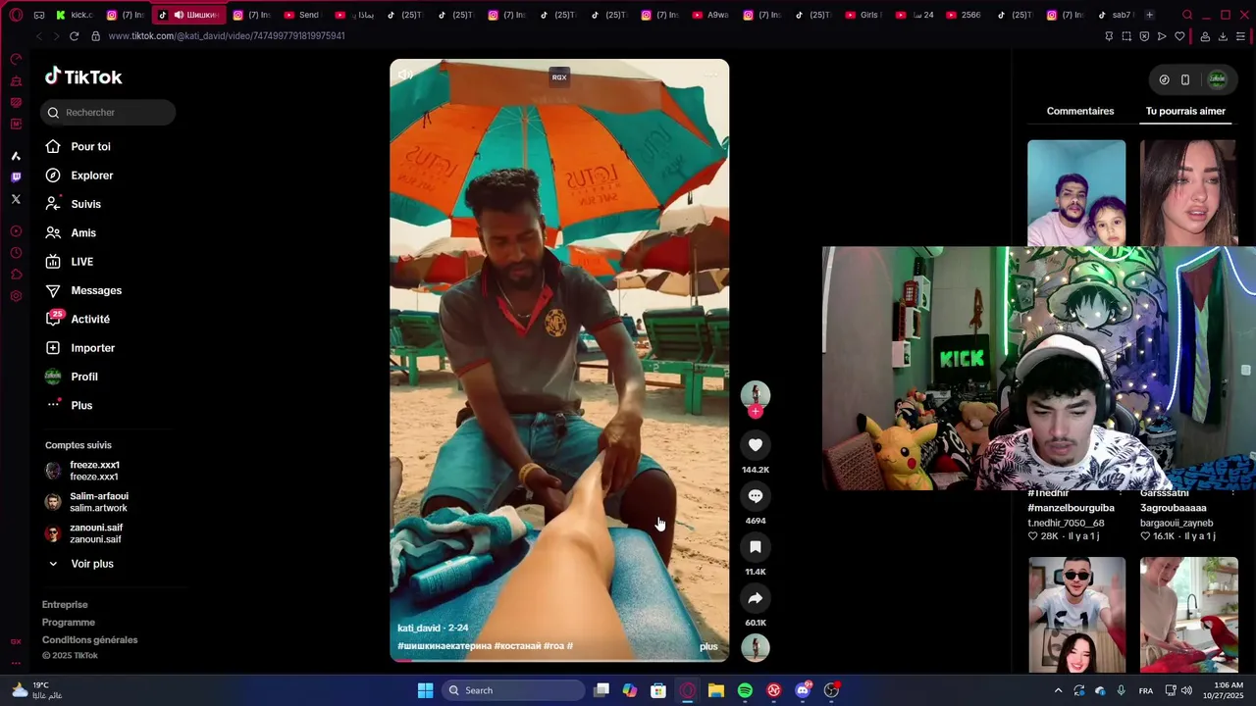This screenshot has width=1256, height=706.
Task: Switch to the Commentaires tab
Action: [x=1080, y=111]
